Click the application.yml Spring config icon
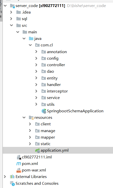 [37, 150]
